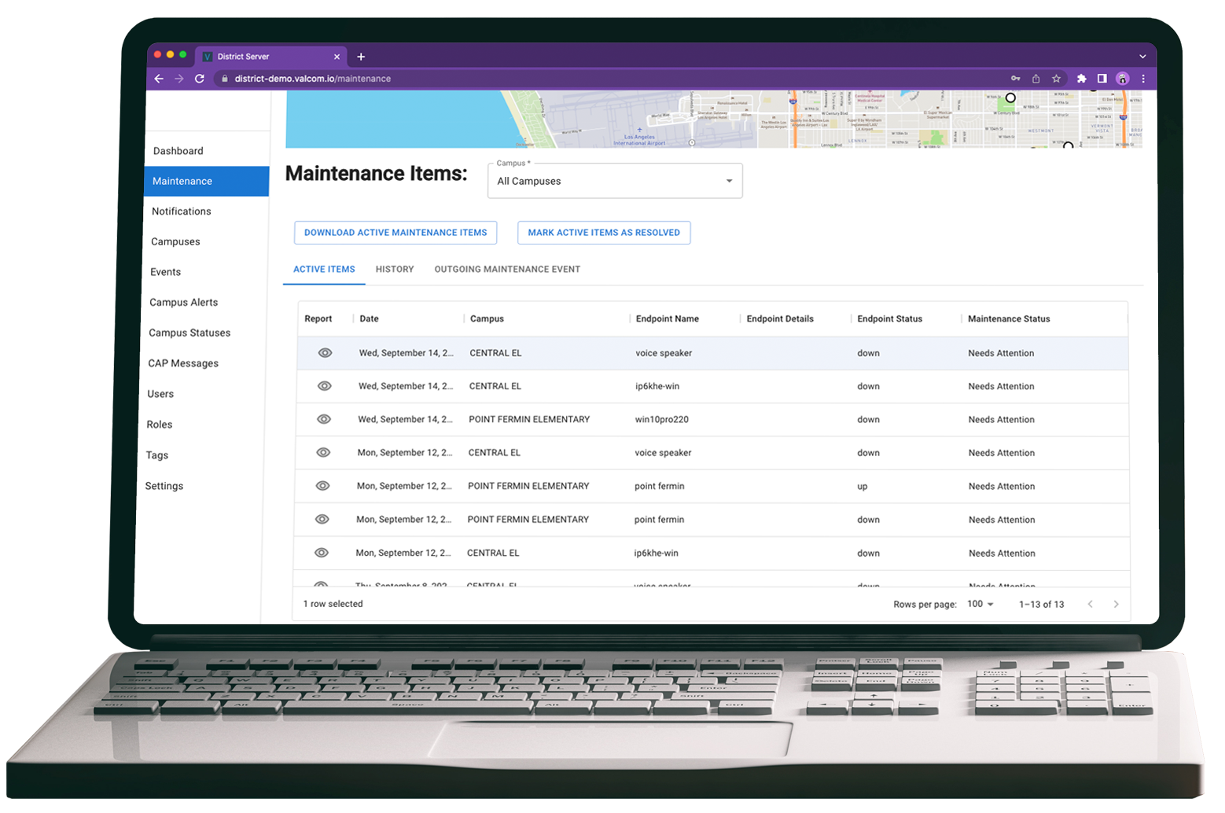Click the password key icon in address bar
Image resolution: width=1225 pixels, height=813 pixels.
(1015, 79)
